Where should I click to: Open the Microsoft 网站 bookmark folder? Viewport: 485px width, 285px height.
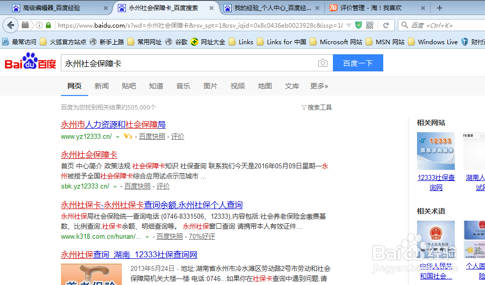pos(336,42)
